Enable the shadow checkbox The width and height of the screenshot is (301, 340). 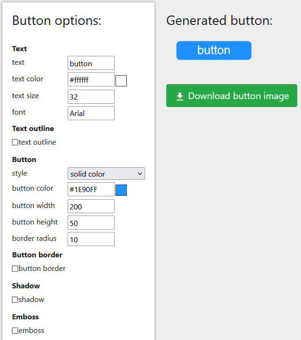(x=15, y=300)
